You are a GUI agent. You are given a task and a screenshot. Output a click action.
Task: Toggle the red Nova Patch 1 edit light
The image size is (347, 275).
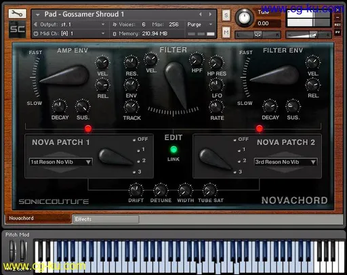(88, 129)
